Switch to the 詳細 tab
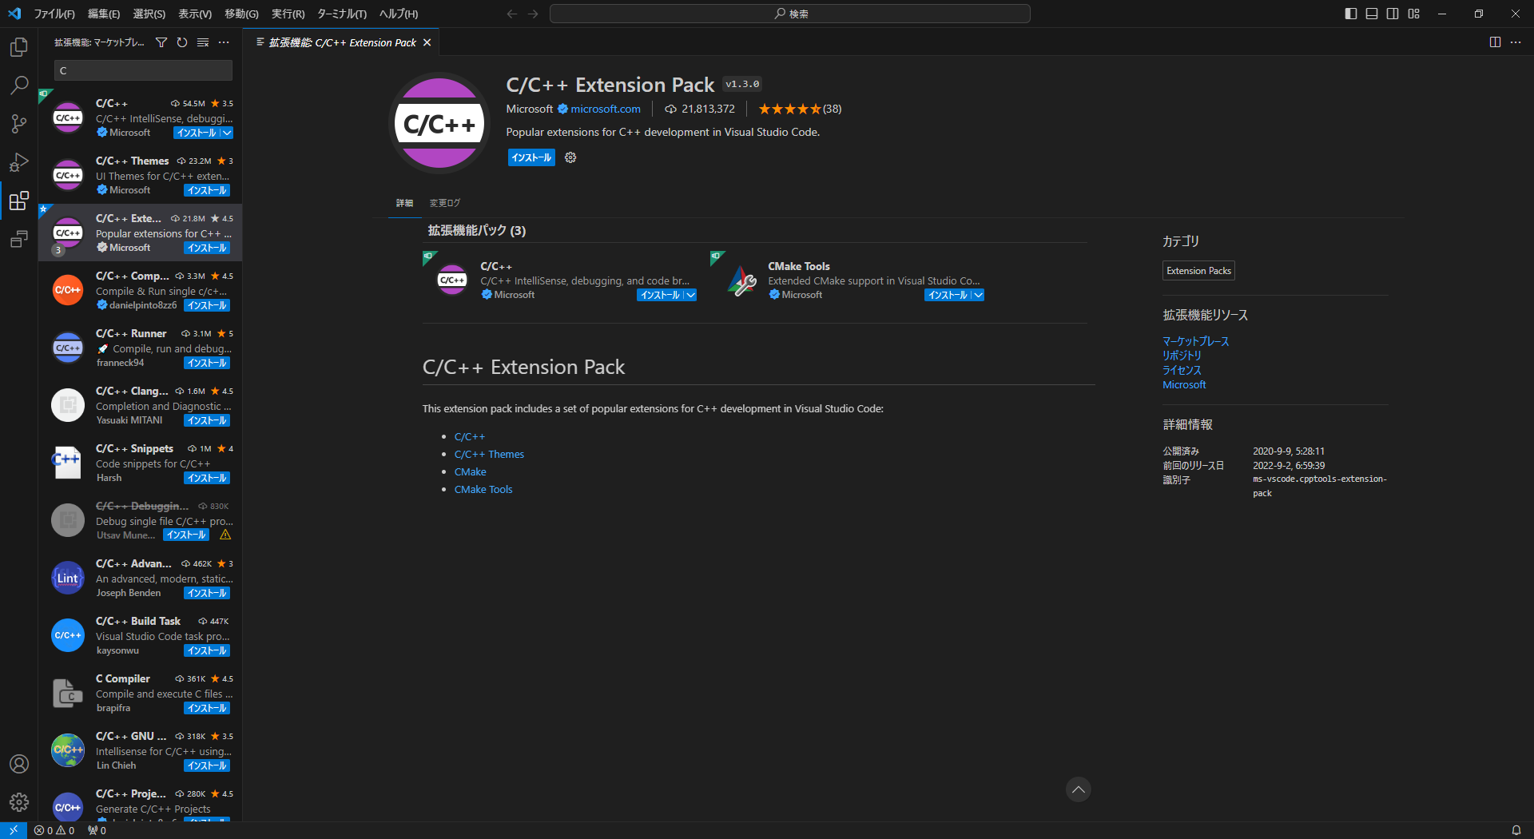The width and height of the screenshot is (1534, 839). pos(405,203)
